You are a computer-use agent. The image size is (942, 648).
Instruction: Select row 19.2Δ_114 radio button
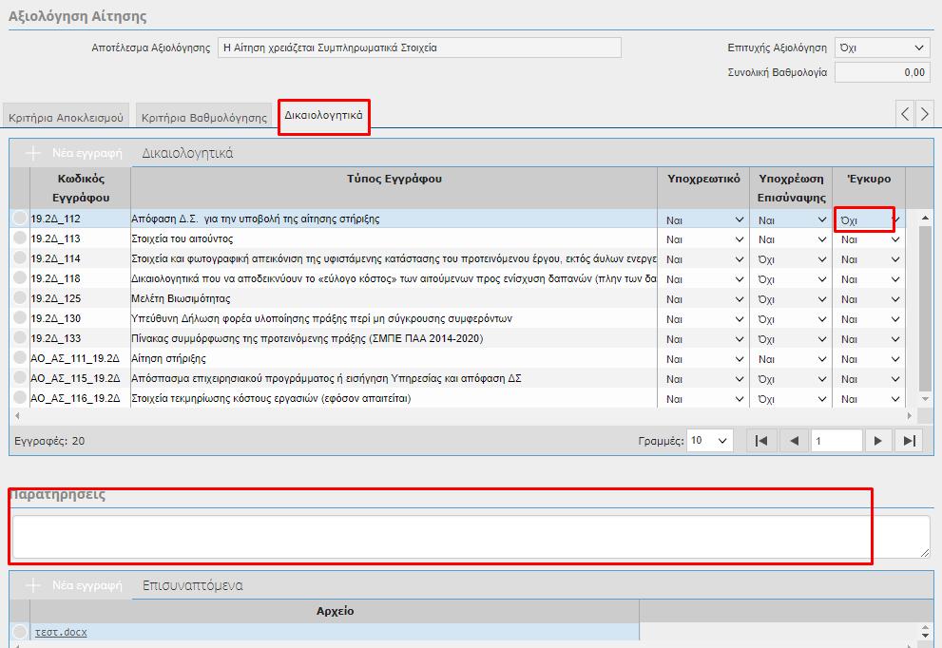20,257
